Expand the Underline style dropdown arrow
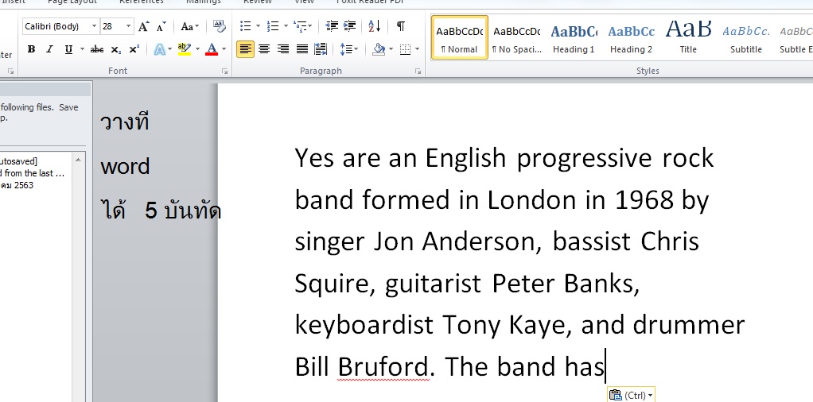 pos(82,49)
